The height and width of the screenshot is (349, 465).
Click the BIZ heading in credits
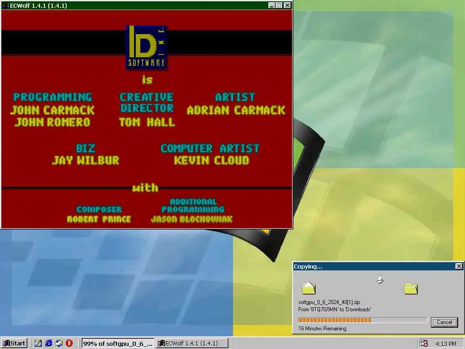86,148
